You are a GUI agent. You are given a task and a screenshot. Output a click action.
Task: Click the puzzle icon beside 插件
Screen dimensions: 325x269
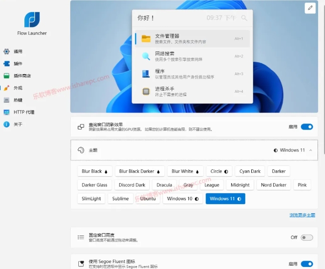(x=6, y=64)
